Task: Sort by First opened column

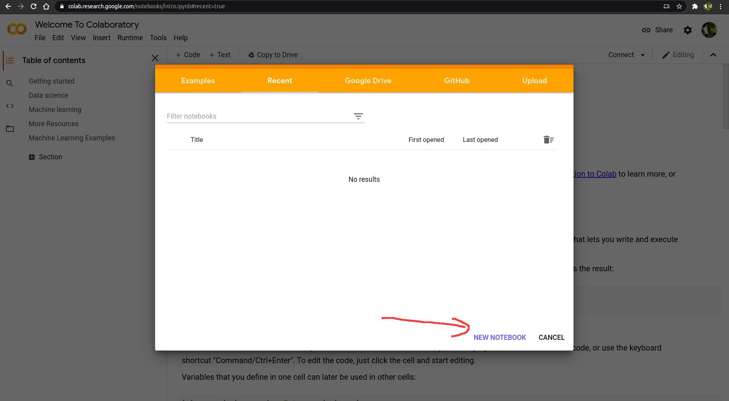Action: pos(426,140)
